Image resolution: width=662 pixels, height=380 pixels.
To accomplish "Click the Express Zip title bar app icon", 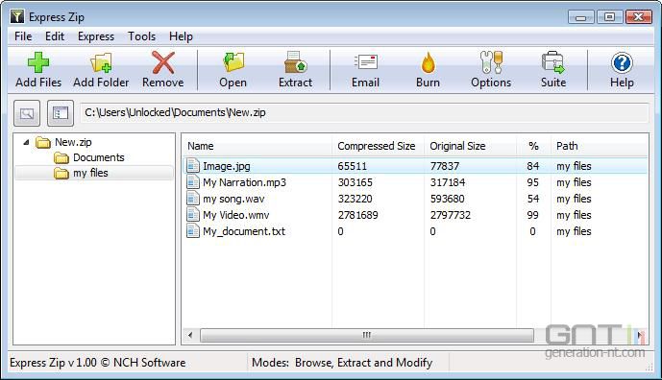I will tap(17, 17).
